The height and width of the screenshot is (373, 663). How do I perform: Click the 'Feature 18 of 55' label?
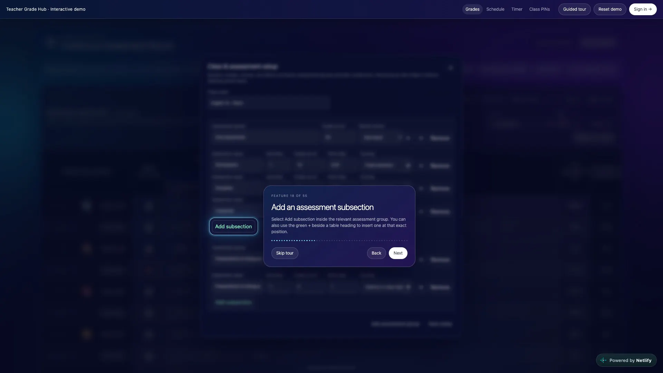pyautogui.click(x=289, y=196)
